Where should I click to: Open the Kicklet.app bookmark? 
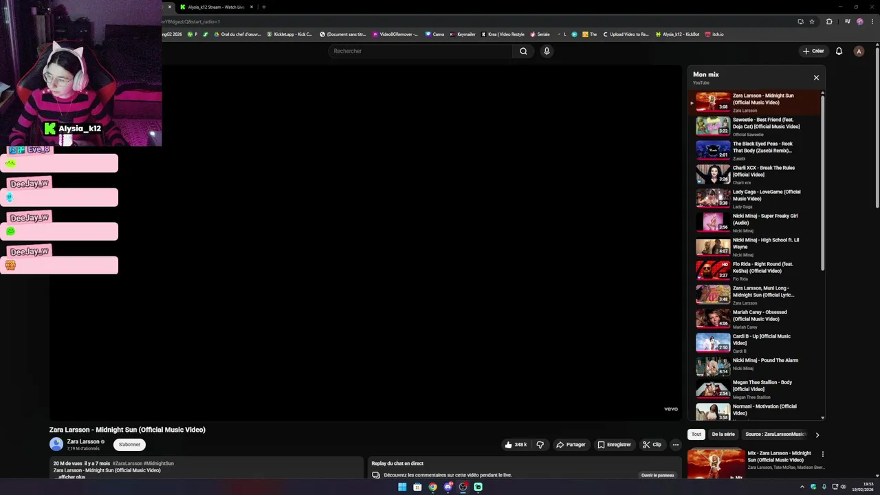(289, 34)
